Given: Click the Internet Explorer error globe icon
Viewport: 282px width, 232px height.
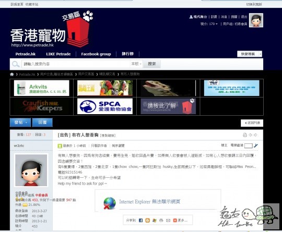Looking at the screenshot, I should click(110, 203).
